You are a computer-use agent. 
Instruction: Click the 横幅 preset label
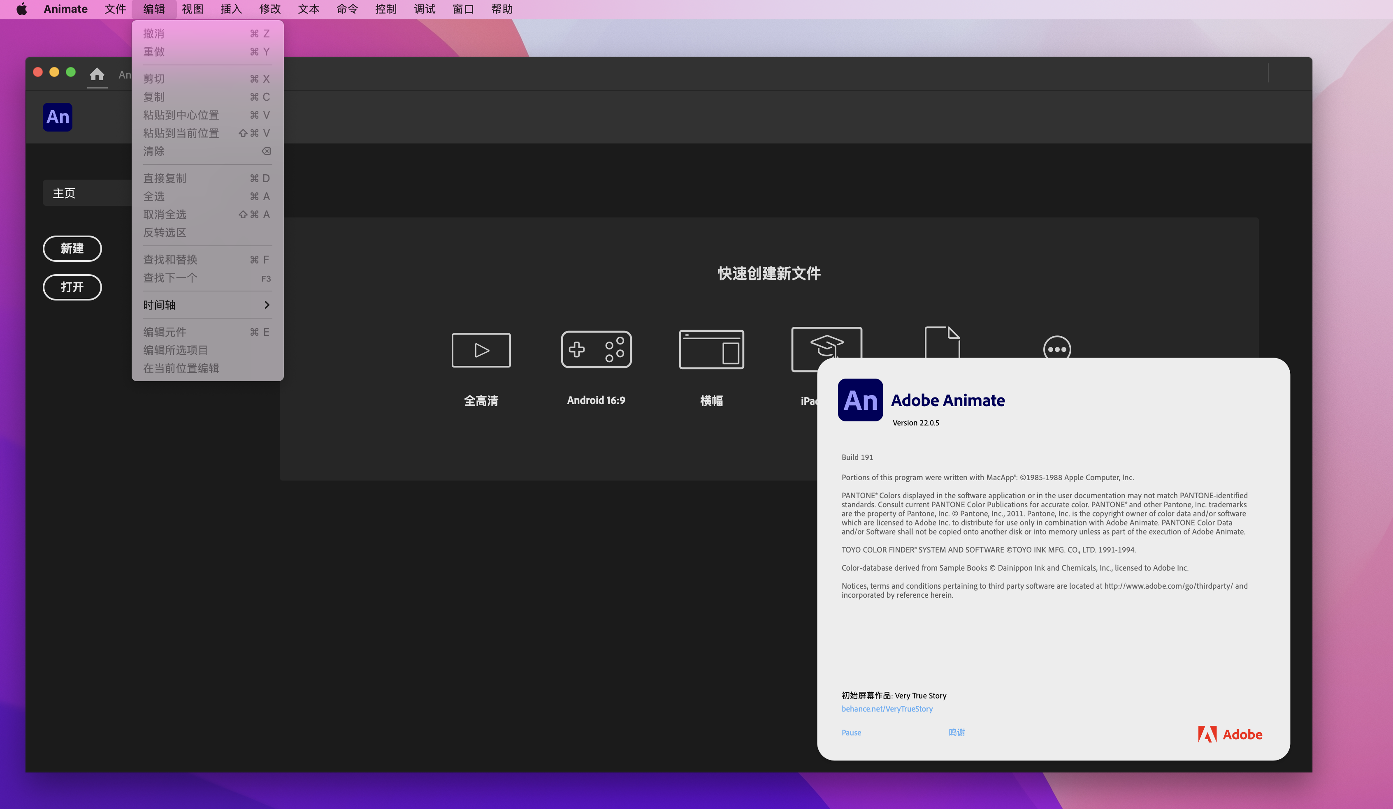[711, 400]
